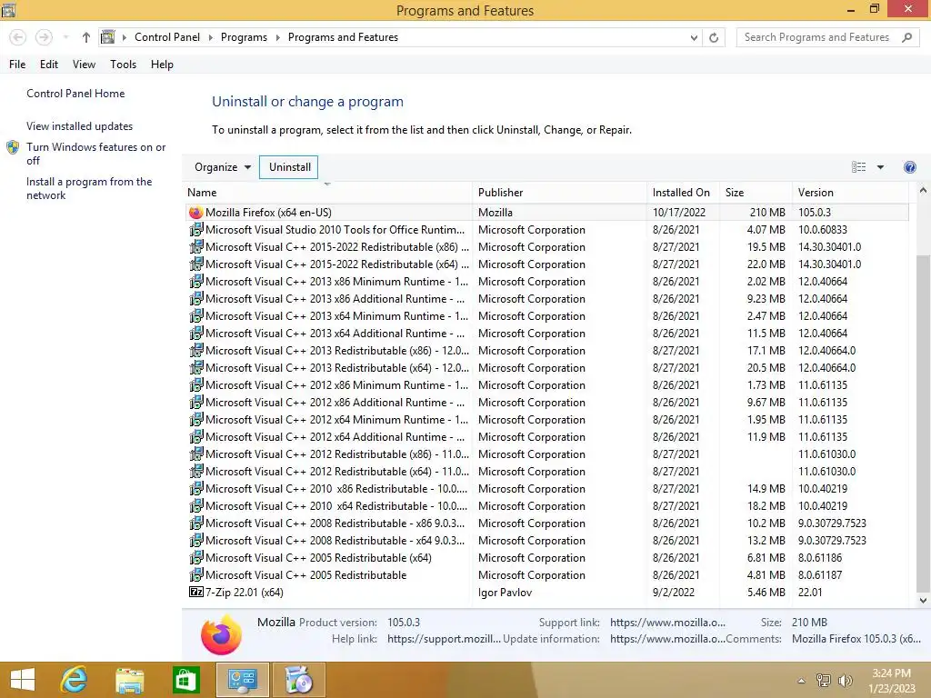Expand the address bar history dropdown
The width and height of the screenshot is (931, 698).
694,37
